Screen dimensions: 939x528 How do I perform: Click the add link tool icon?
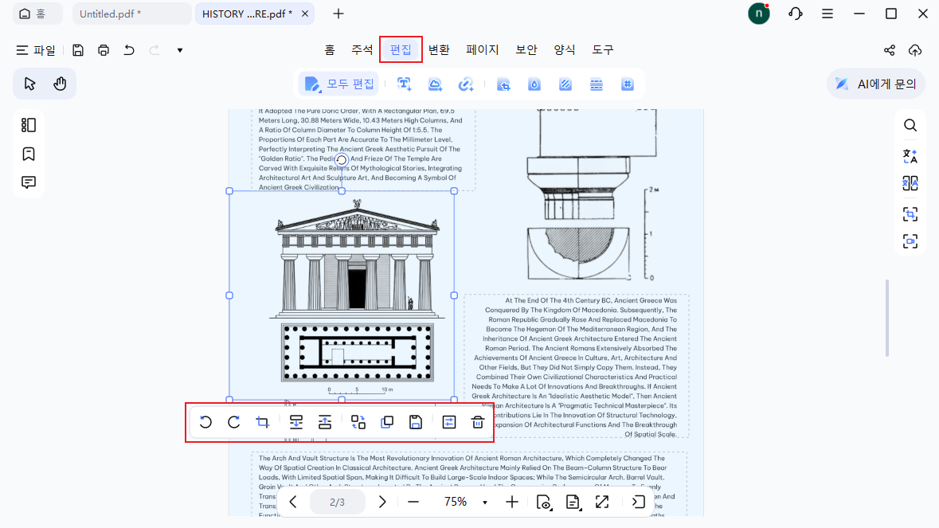pos(466,84)
